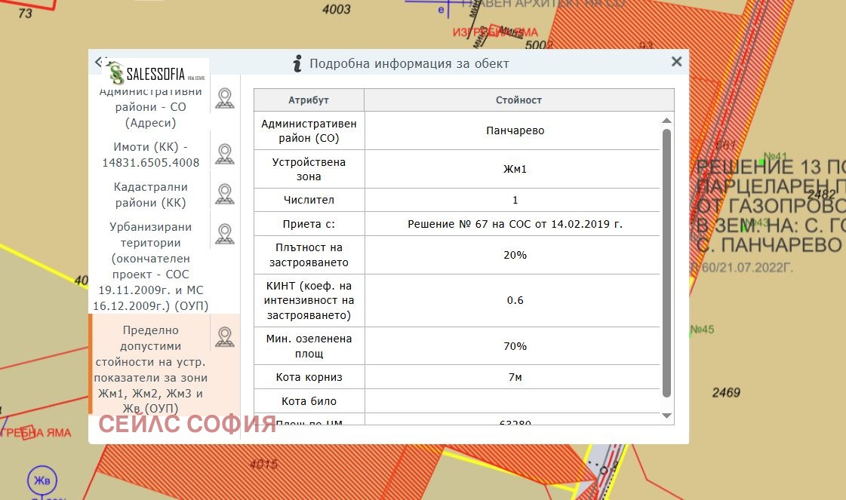Select the Административни райони - СО (Адреси) layer
Image resolution: width=846 pixels, height=500 pixels.
click(x=150, y=106)
